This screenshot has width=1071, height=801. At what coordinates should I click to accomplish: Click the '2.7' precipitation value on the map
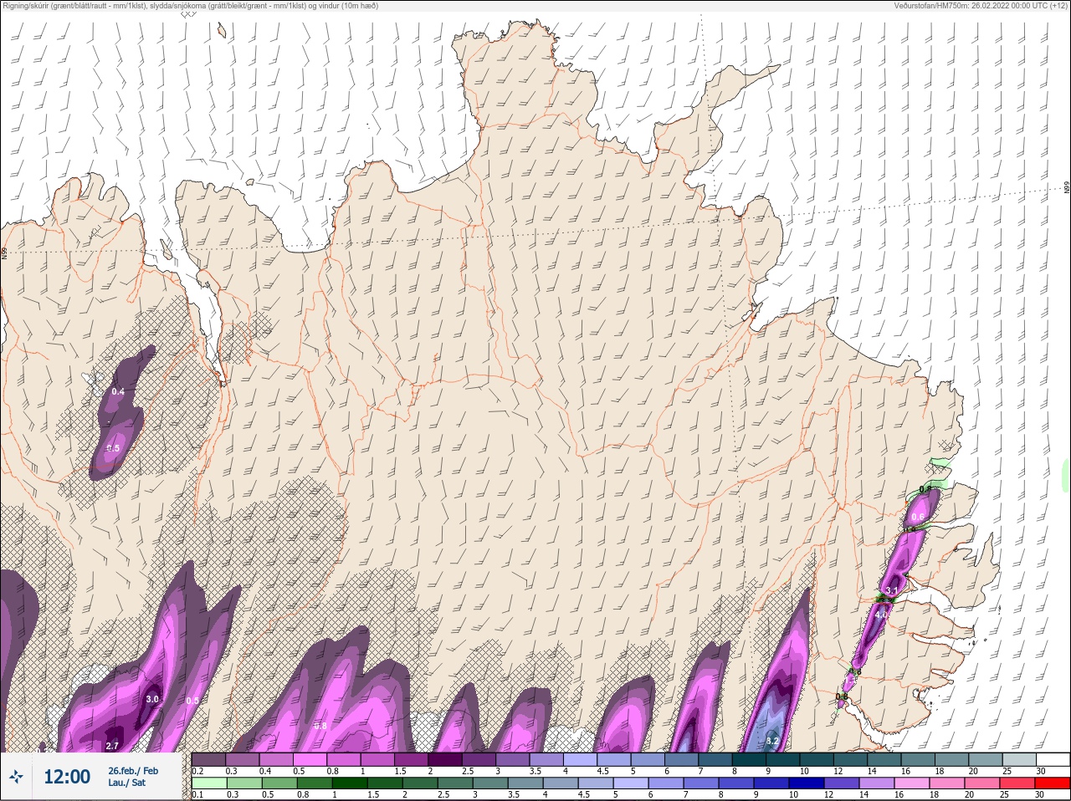click(113, 746)
